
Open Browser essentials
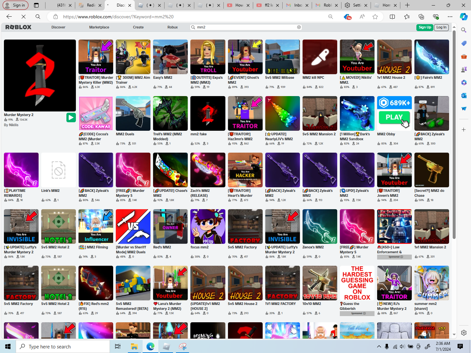(436, 17)
